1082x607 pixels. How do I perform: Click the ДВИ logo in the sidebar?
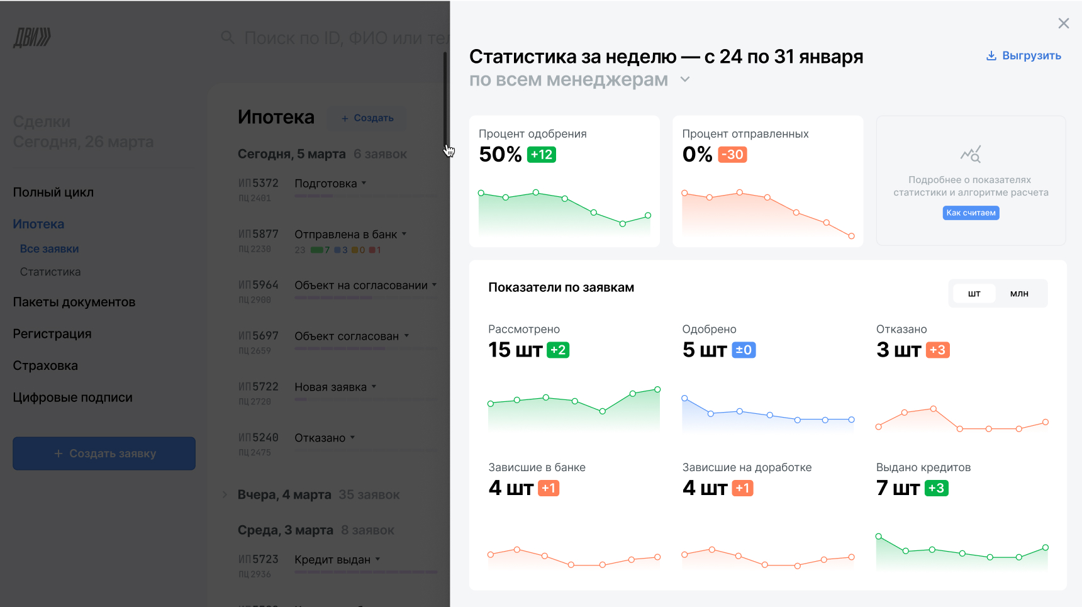(32, 38)
